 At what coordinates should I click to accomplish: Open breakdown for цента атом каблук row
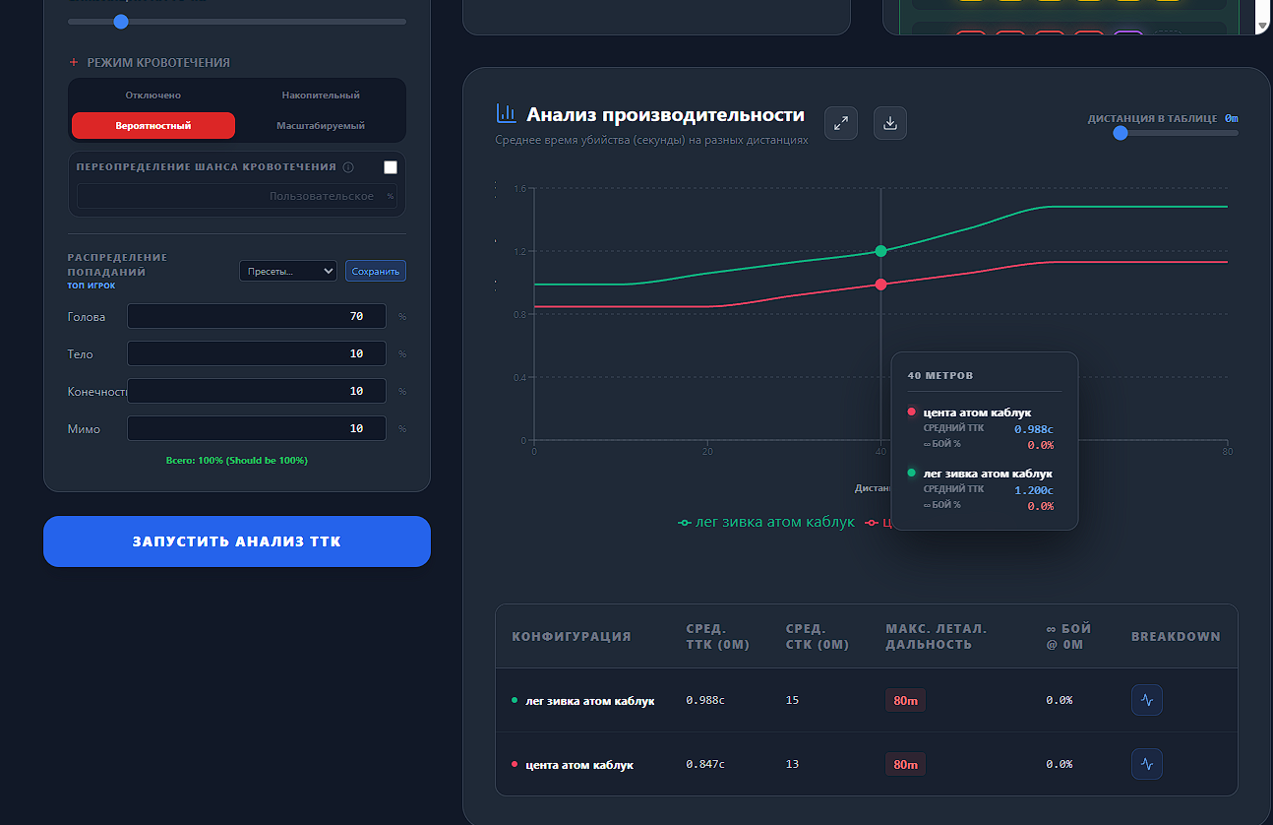pyautogui.click(x=1147, y=764)
